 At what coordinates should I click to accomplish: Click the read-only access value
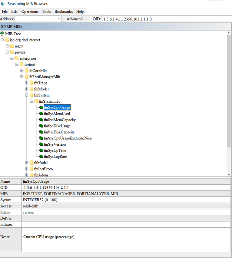coord(30,206)
